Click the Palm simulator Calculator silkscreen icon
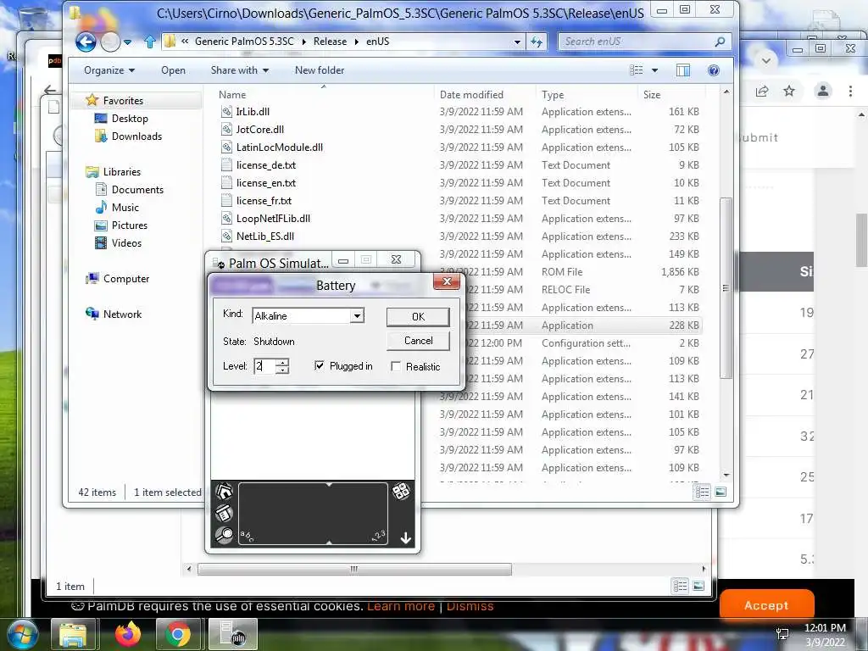The width and height of the screenshot is (868, 651). tap(401, 491)
